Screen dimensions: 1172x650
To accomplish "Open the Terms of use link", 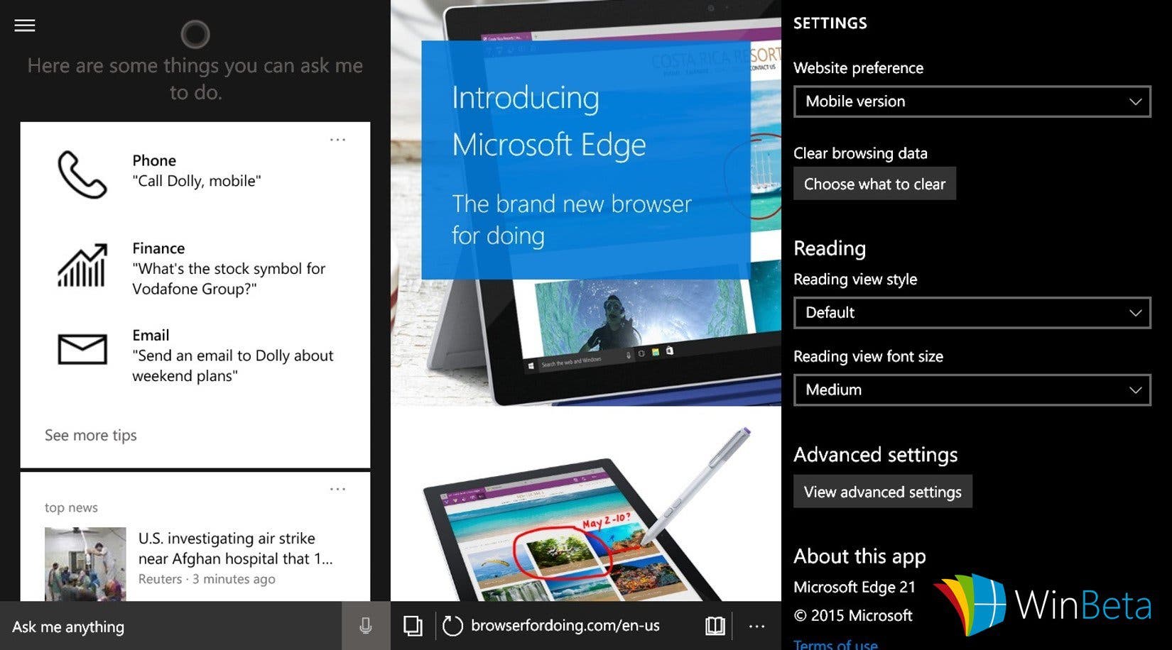I will (835, 644).
